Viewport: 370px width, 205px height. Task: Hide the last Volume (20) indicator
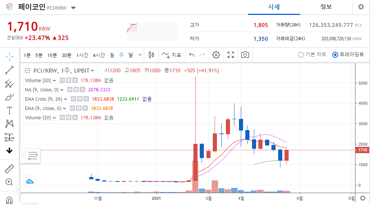[62, 117]
